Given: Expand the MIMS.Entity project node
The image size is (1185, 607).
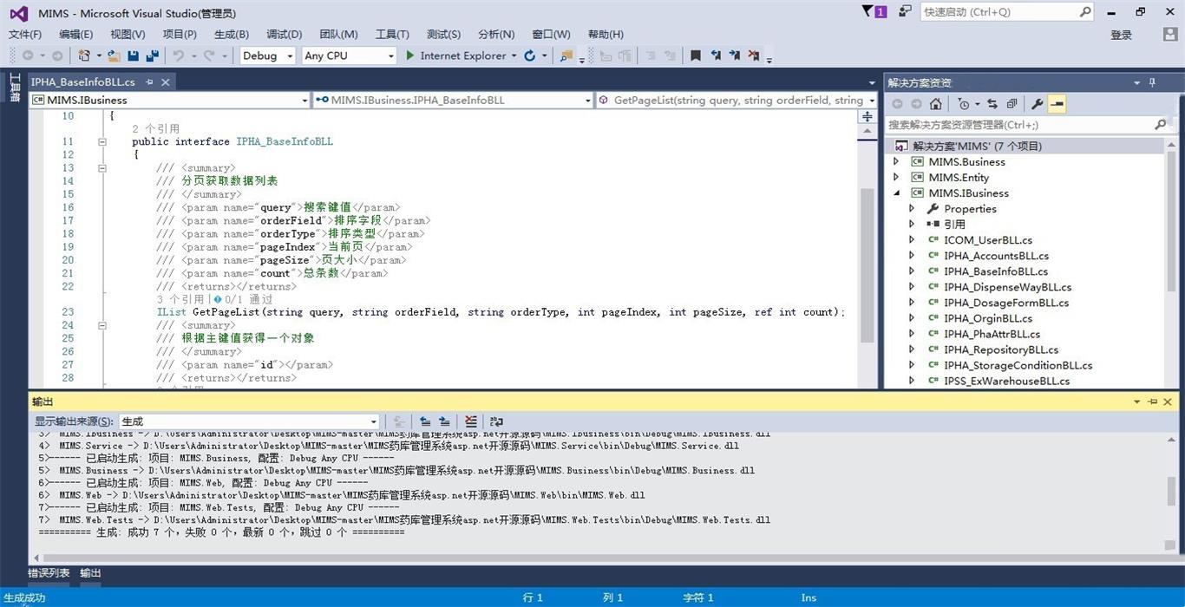Looking at the screenshot, I should tap(896, 177).
